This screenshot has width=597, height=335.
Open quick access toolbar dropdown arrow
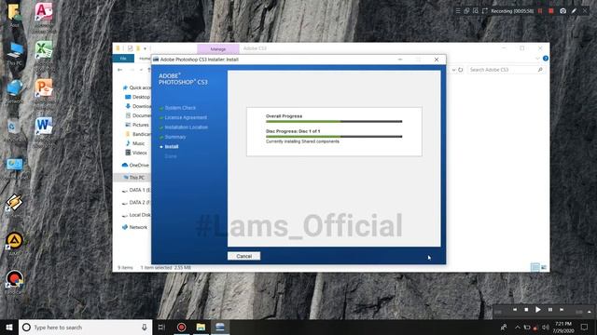146,48
